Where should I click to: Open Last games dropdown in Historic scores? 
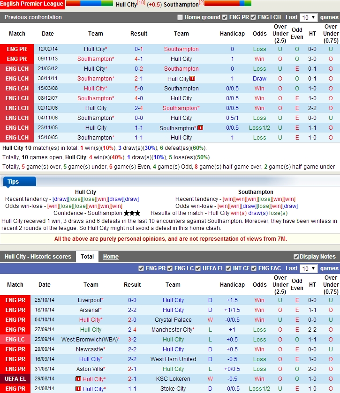(309, 268)
